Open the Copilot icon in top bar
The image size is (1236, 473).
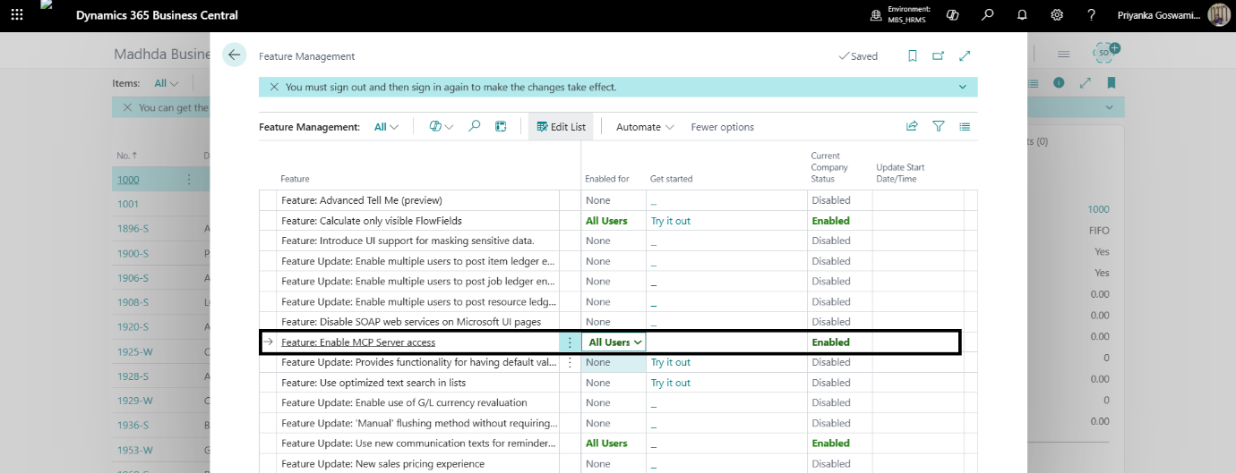[954, 15]
